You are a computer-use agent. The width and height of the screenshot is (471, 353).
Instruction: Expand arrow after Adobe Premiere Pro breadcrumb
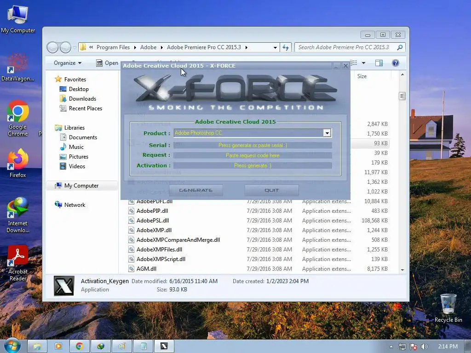pos(247,47)
